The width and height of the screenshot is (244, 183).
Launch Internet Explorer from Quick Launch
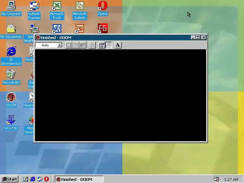tap(33, 179)
